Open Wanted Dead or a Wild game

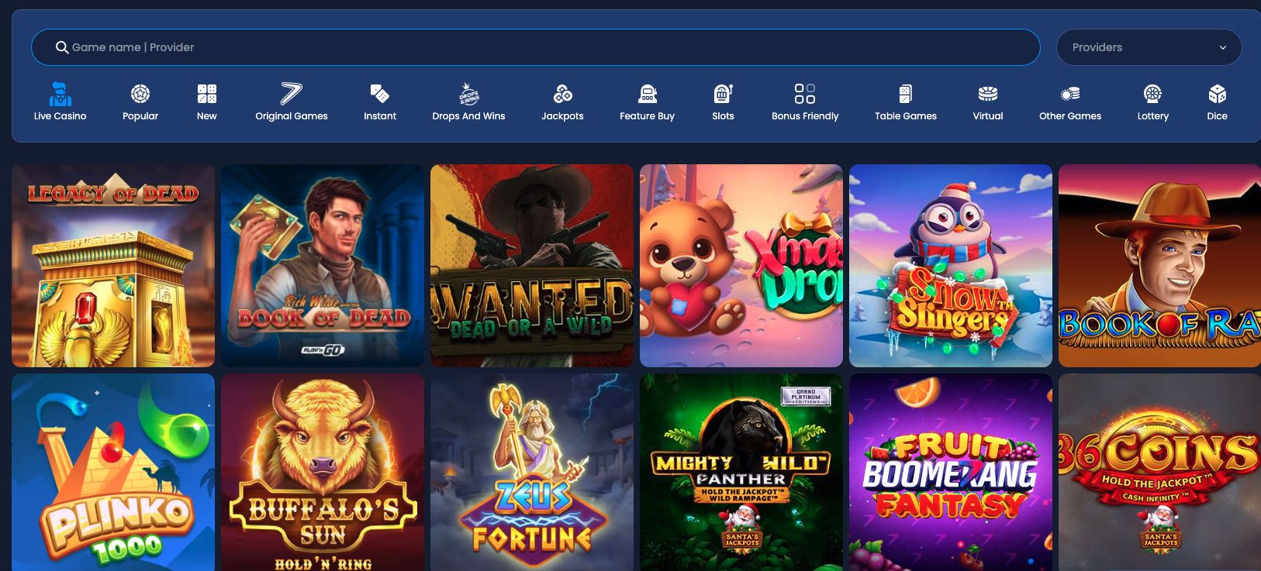coord(532,266)
